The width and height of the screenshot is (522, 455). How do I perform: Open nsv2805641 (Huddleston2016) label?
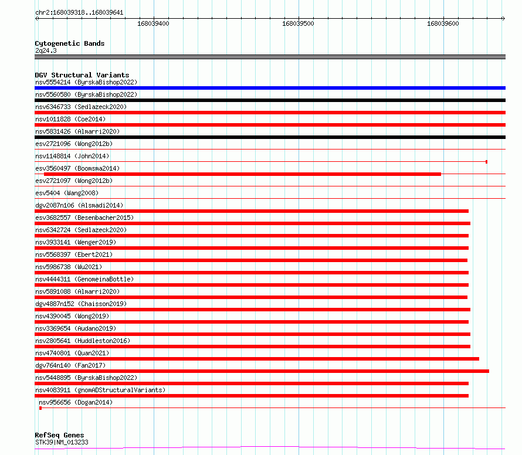point(83,341)
